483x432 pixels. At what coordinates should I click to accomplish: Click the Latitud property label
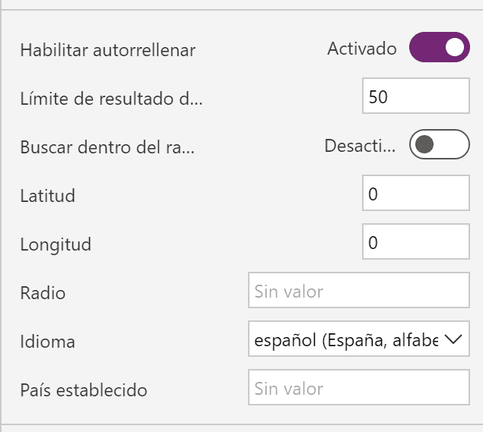click(x=48, y=196)
